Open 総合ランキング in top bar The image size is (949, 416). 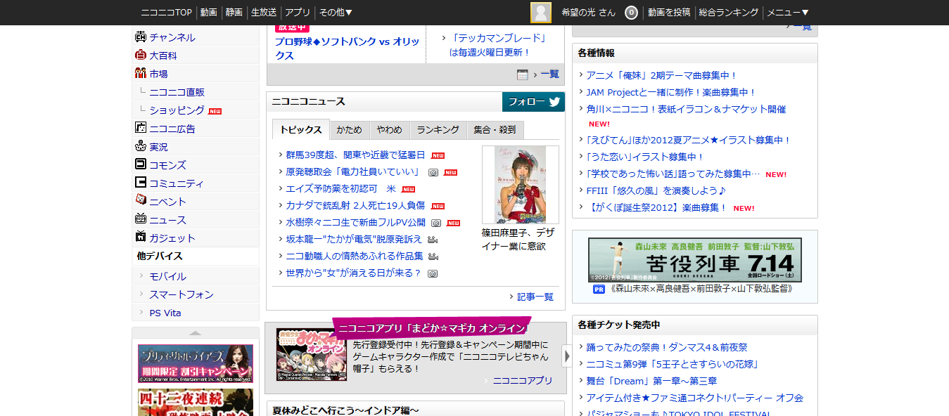728,13
